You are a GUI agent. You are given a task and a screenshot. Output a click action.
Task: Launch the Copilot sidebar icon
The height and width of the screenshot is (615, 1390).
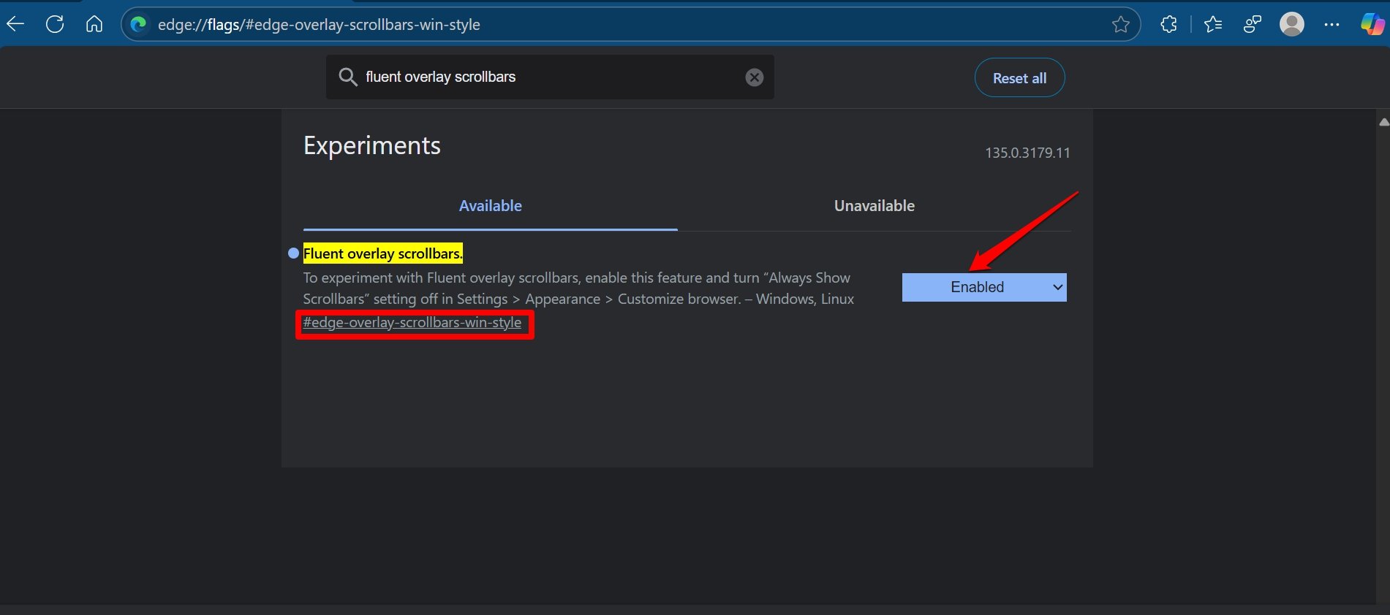tap(1372, 24)
